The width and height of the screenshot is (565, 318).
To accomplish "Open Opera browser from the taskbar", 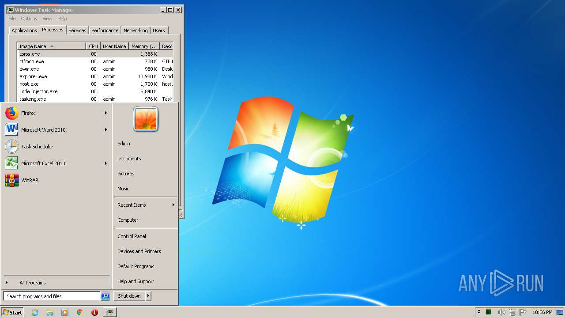I will click(94, 312).
